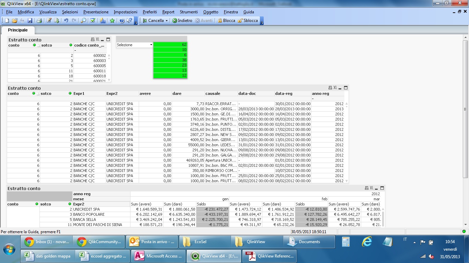This screenshot has width=469, height=263.
Task: Click the Cancella button
Action: pyautogui.click(x=153, y=21)
